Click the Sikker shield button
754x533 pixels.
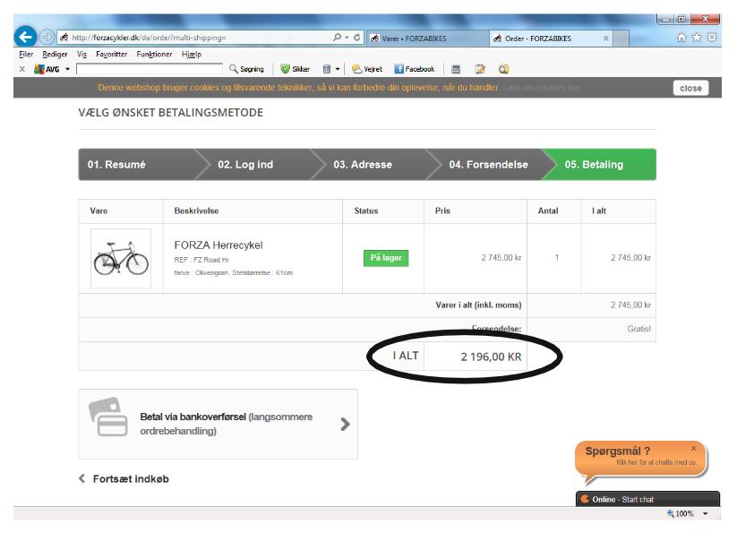296,69
